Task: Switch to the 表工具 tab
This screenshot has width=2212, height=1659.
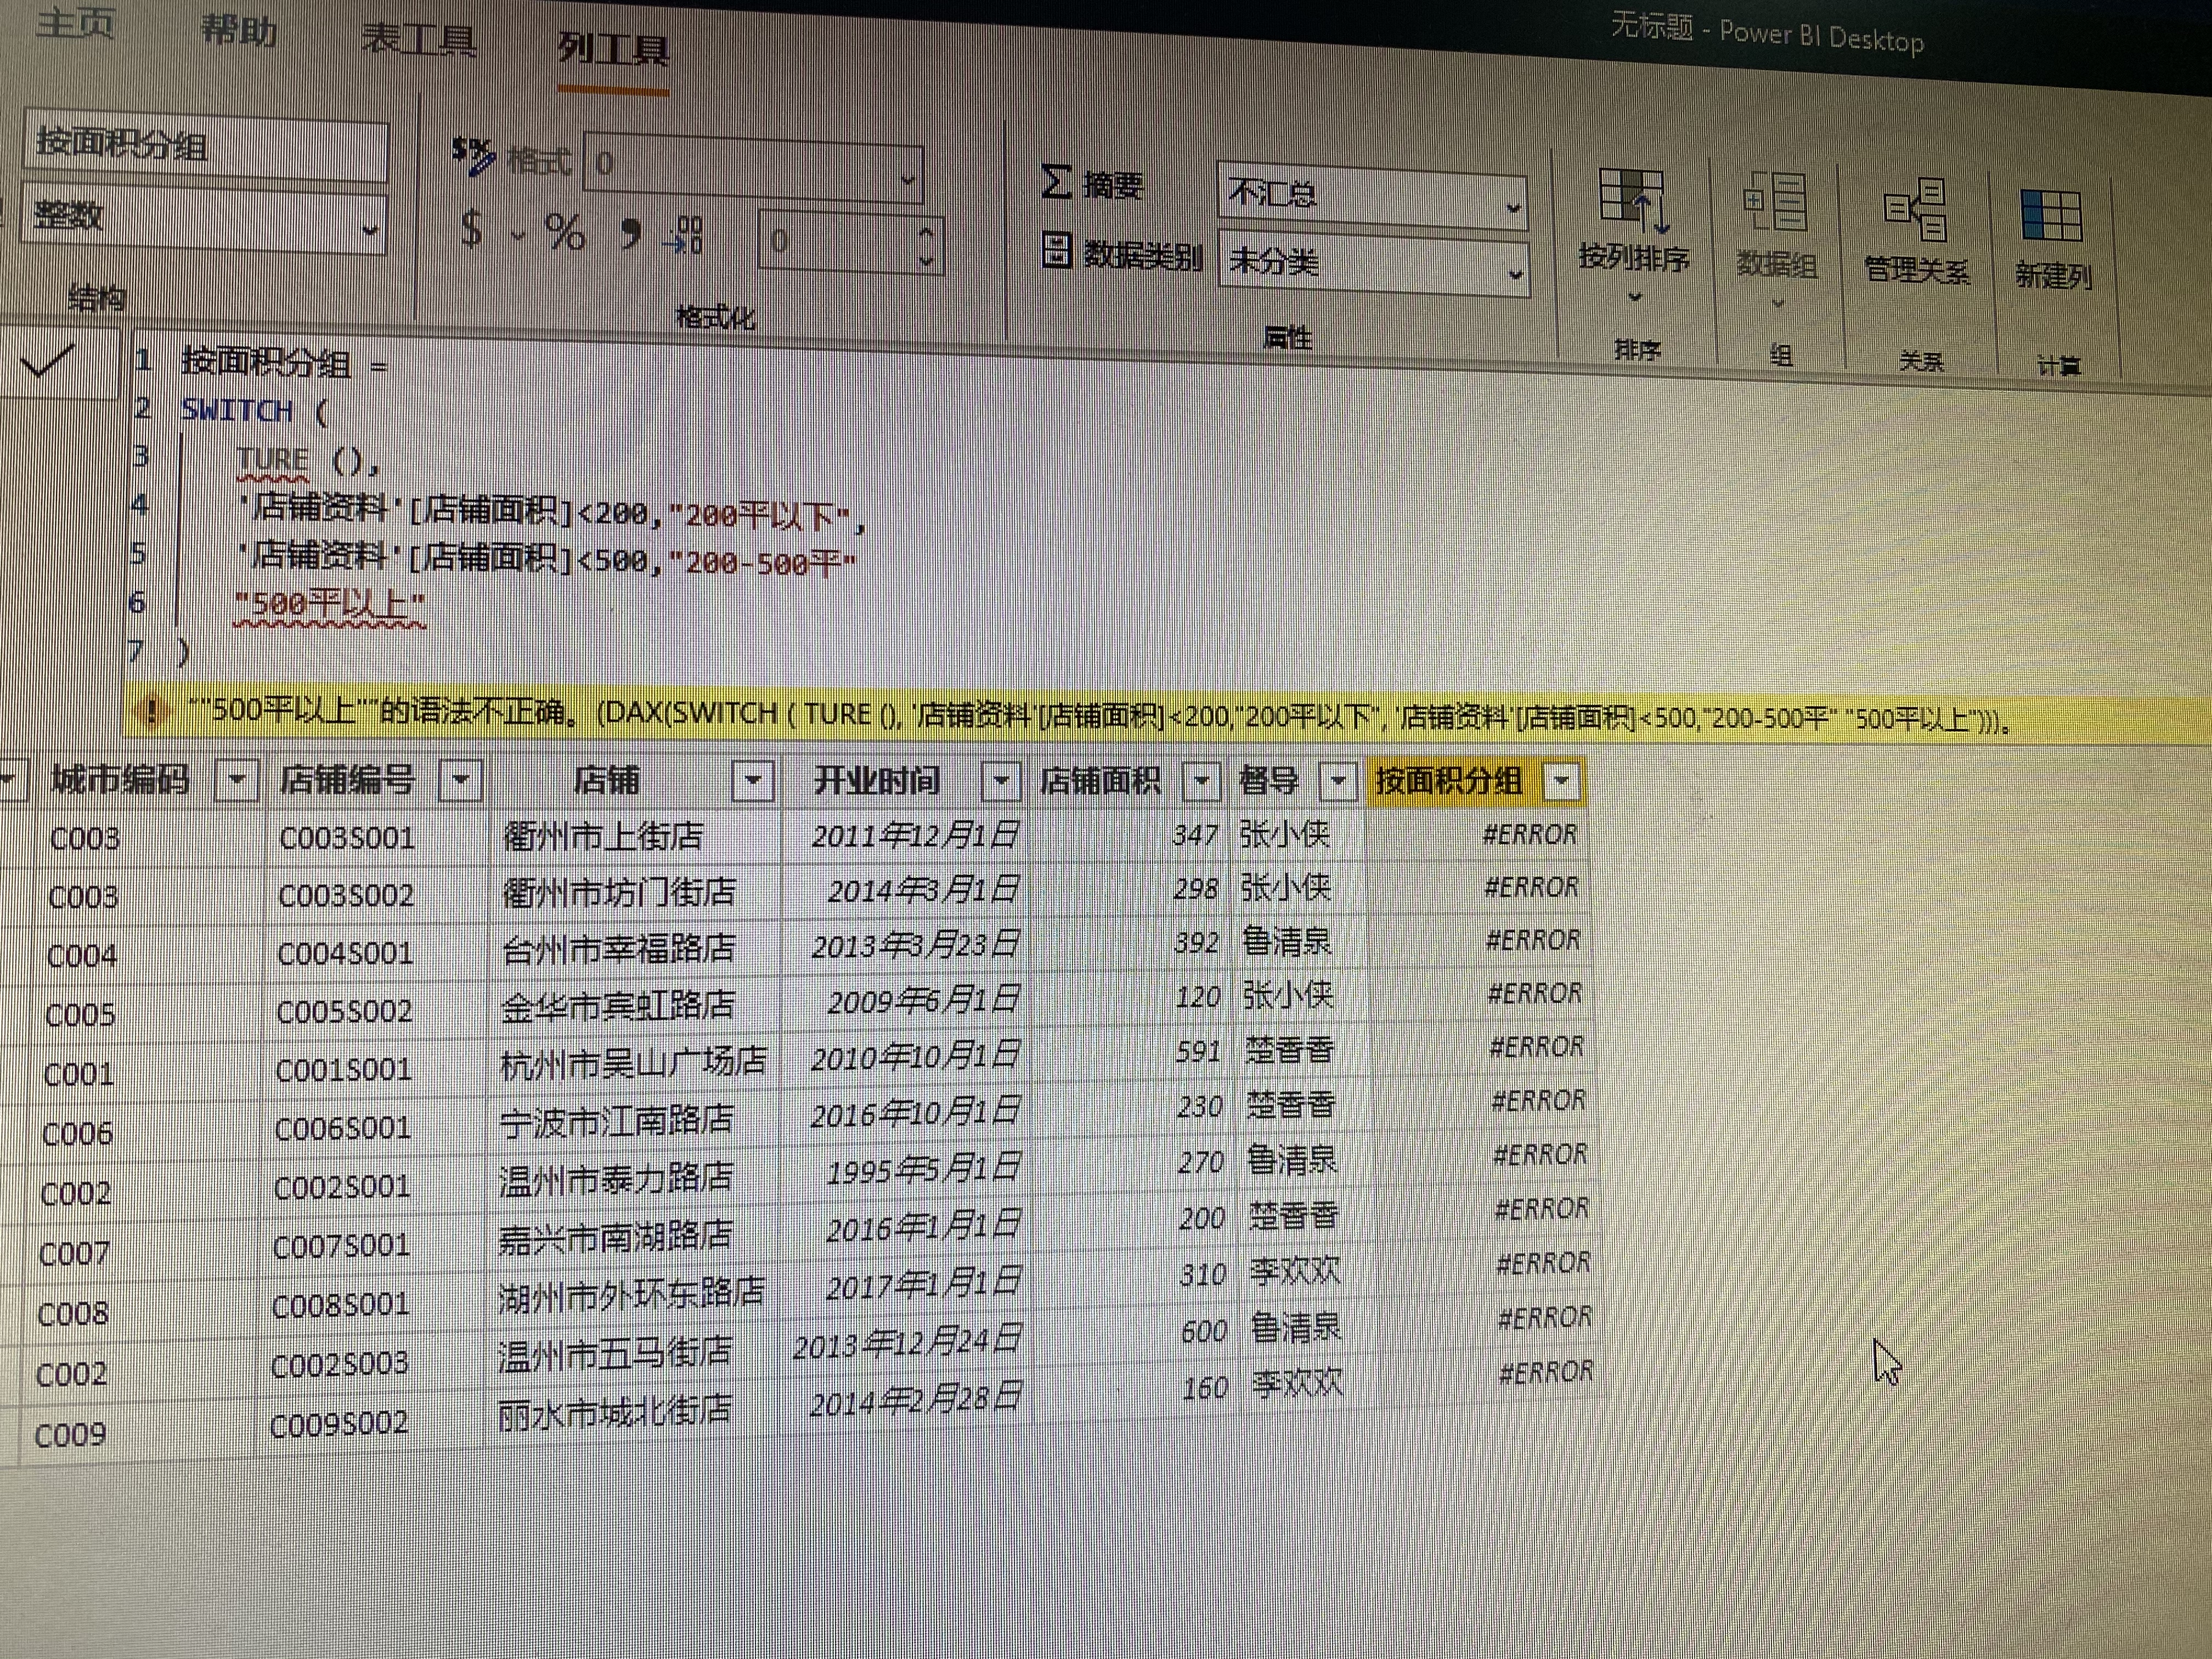Action: (x=418, y=40)
